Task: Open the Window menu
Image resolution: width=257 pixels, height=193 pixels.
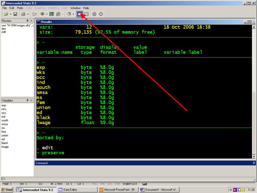Action: click(75, 8)
